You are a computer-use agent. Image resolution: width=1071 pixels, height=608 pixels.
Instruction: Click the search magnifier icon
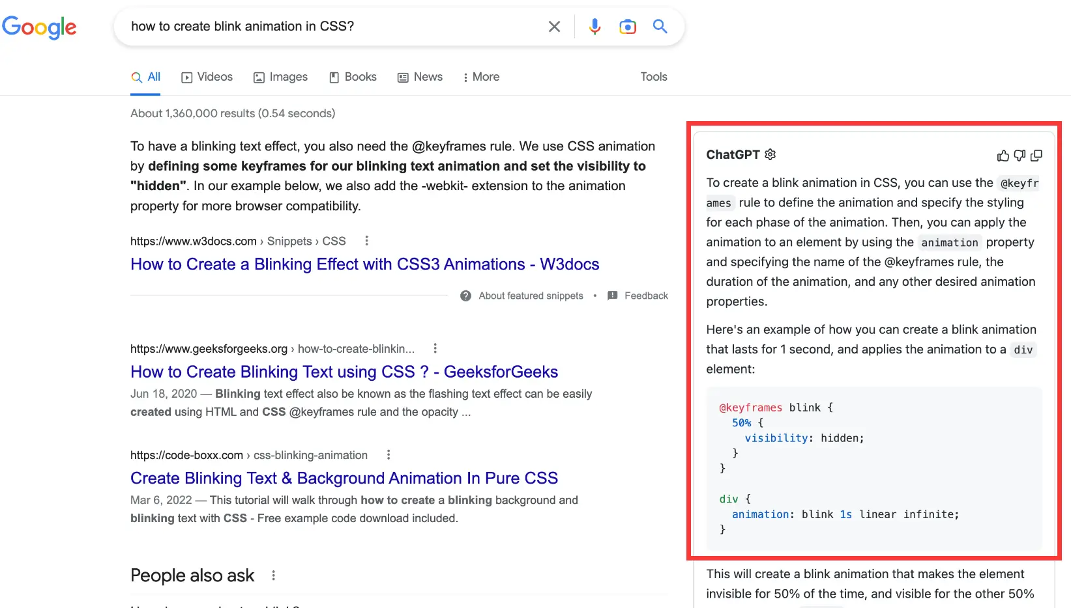click(x=660, y=26)
